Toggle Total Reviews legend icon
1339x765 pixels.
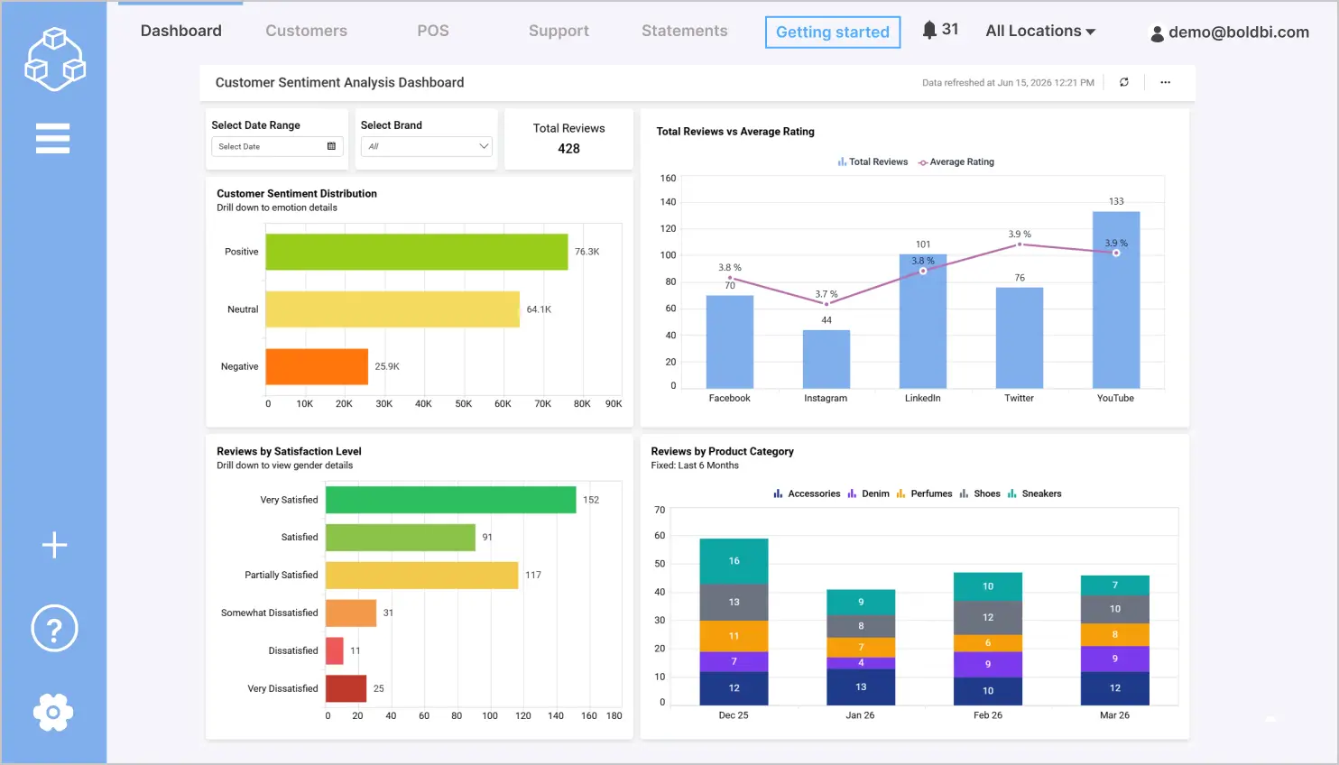tap(842, 162)
